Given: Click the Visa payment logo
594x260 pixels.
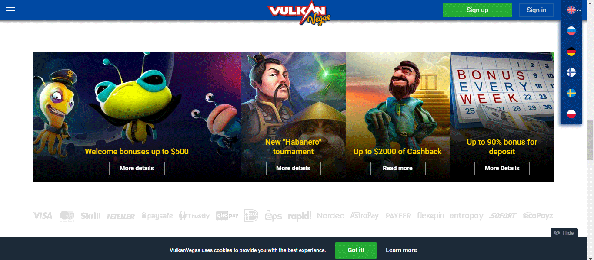Looking at the screenshot, I should (43, 215).
